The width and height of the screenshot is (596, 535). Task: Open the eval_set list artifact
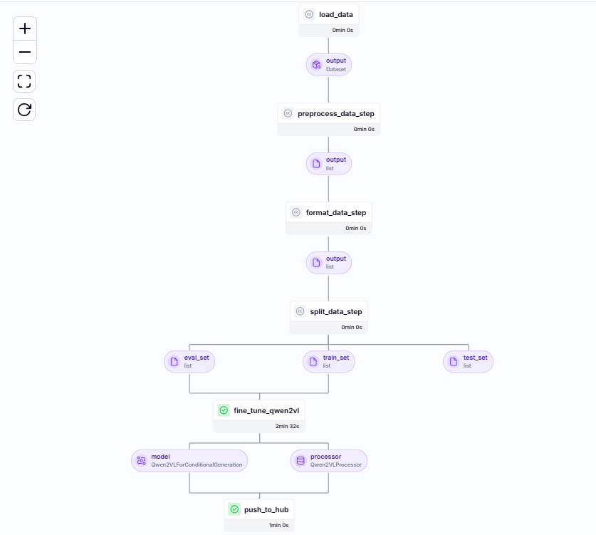[x=189, y=362]
